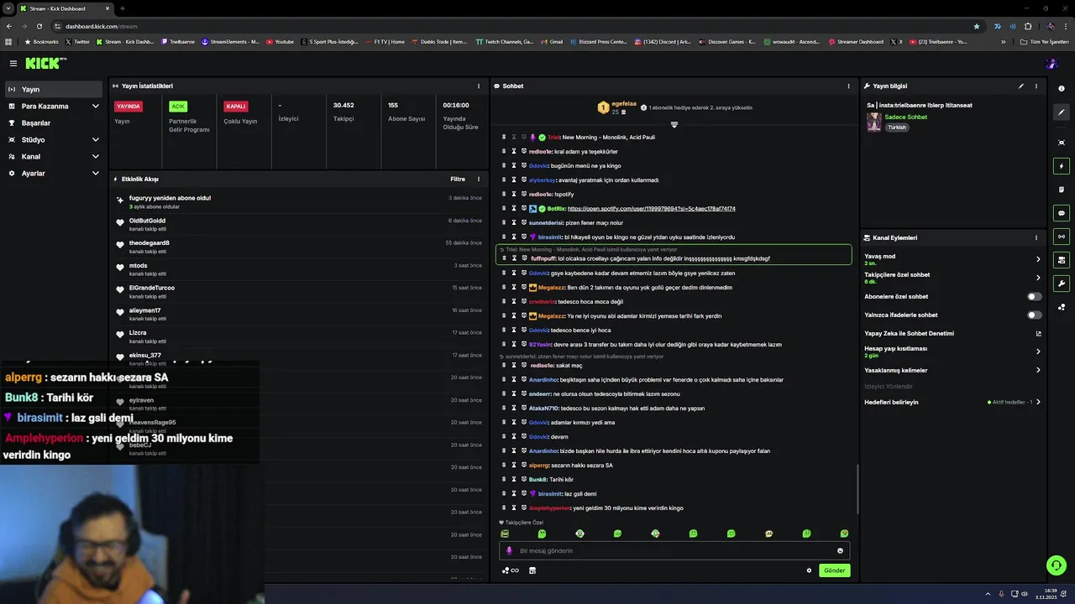This screenshot has height=604, width=1075.
Task: Open Hedefleri belirleyin chevron
Action: click(1038, 402)
